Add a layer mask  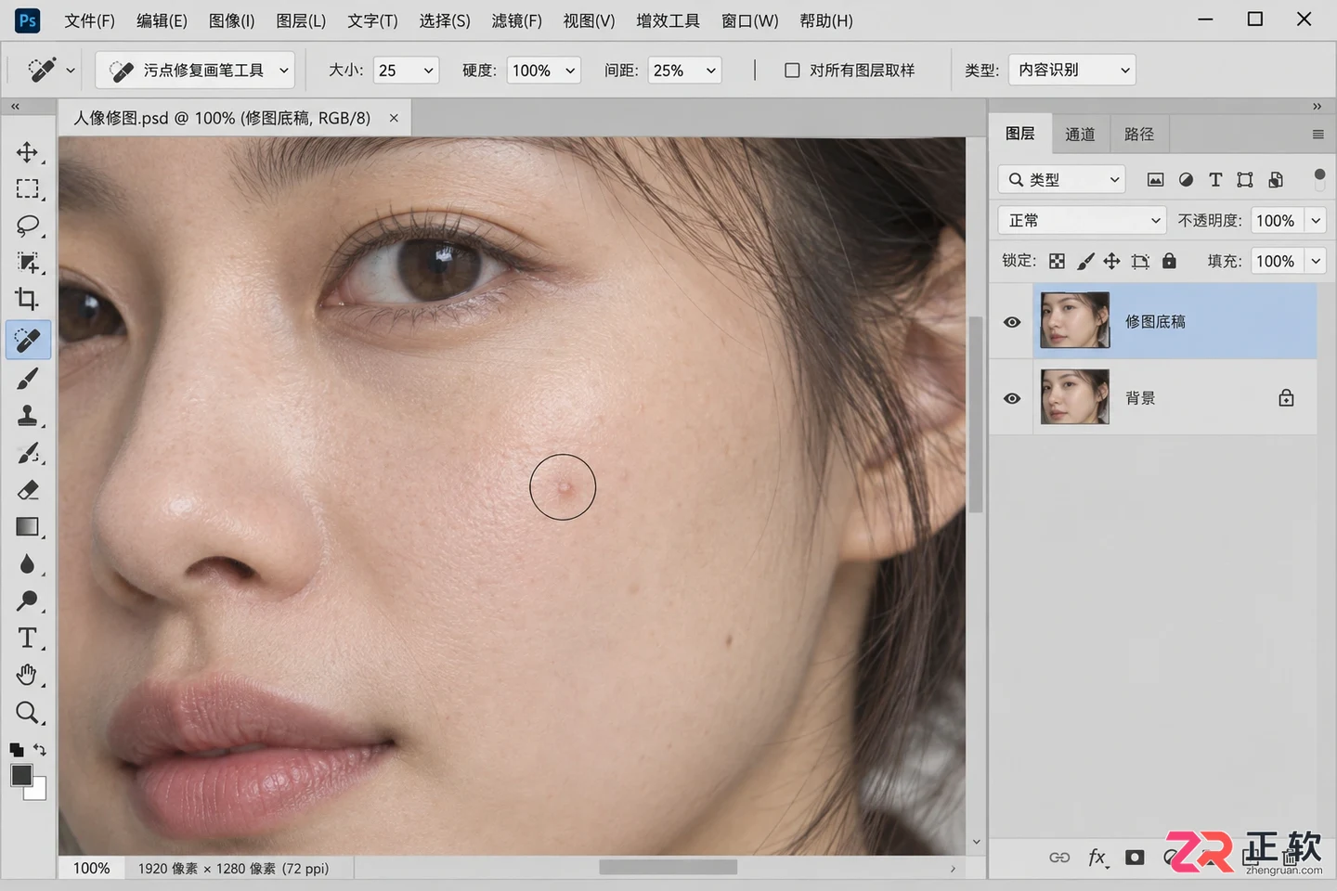pos(1135,858)
